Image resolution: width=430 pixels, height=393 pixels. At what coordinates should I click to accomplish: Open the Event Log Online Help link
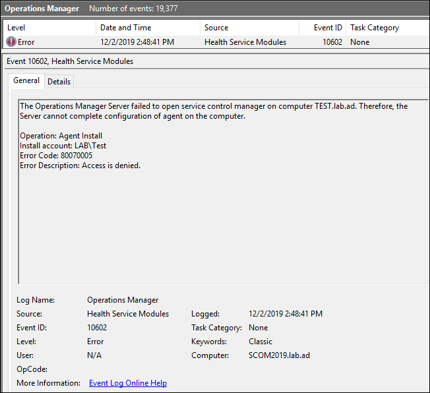[128, 383]
